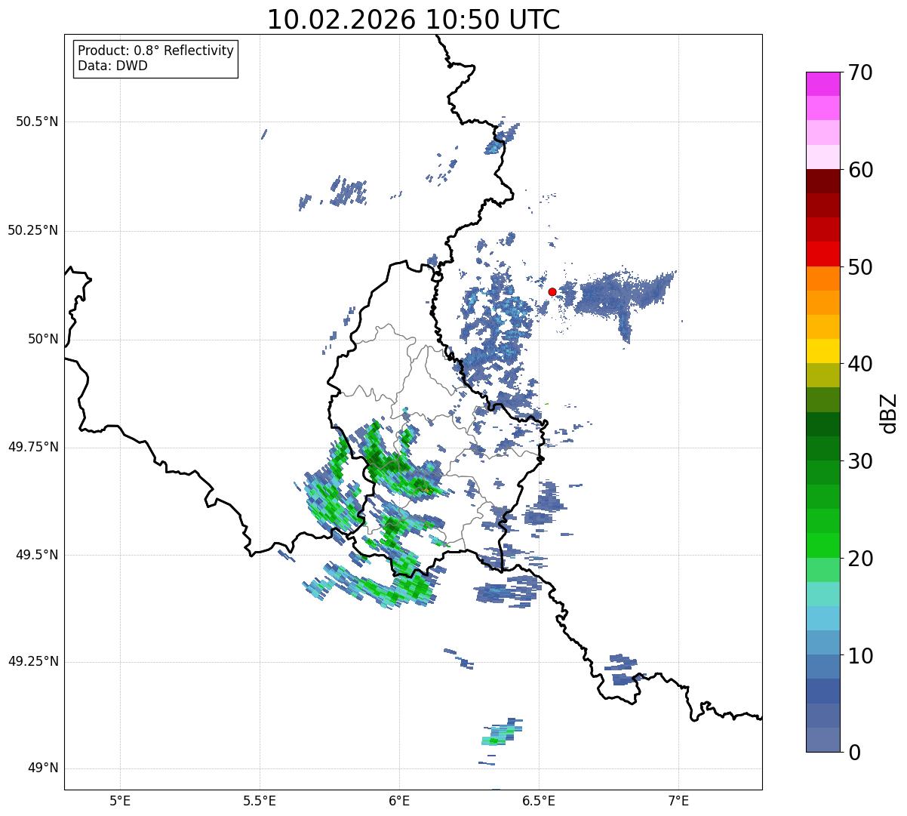Click the yellow swatch just above 40 dBZ

point(822,351)
